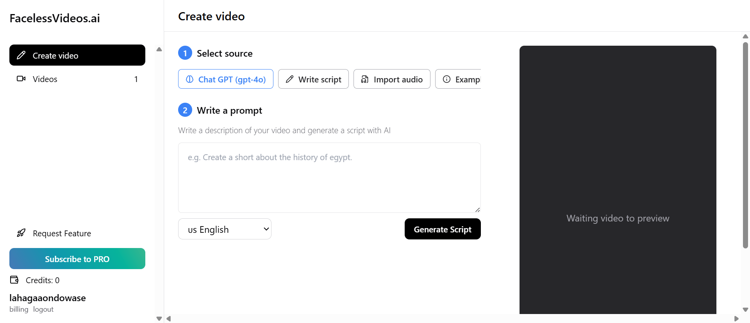Click the sidebar scrollbar down arrow
Image resolution: width=750 pixels, height=323 pixels.
point(159,319)
